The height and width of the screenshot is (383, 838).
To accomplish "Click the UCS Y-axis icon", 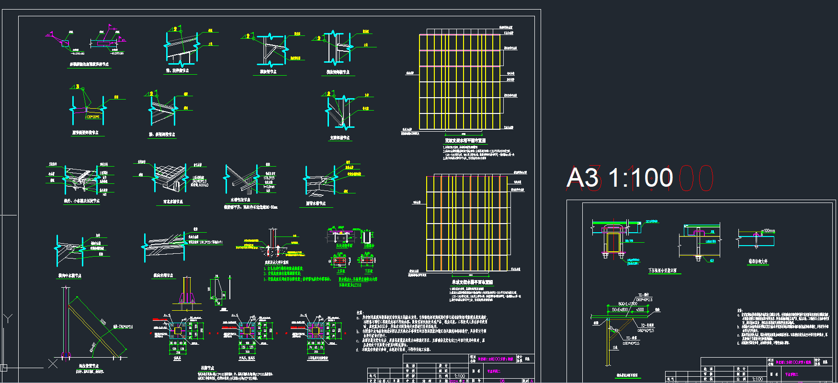I will (x=8, y=318).
